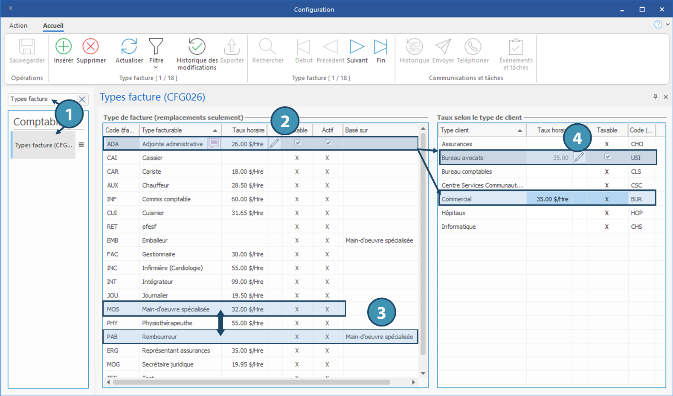Sort by the Taux horaire column header
The image size is (673, 396).
[248, 130]
